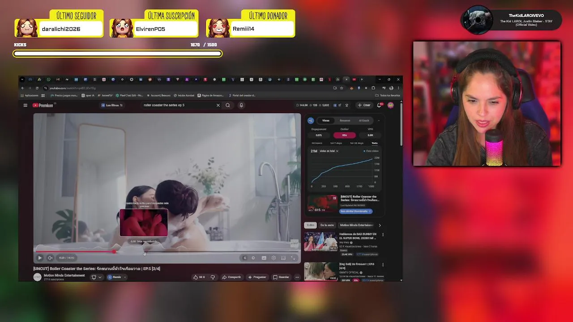Play the video with the play button
The width and height of the screenshot is (573, 322).
pos(40,258)
